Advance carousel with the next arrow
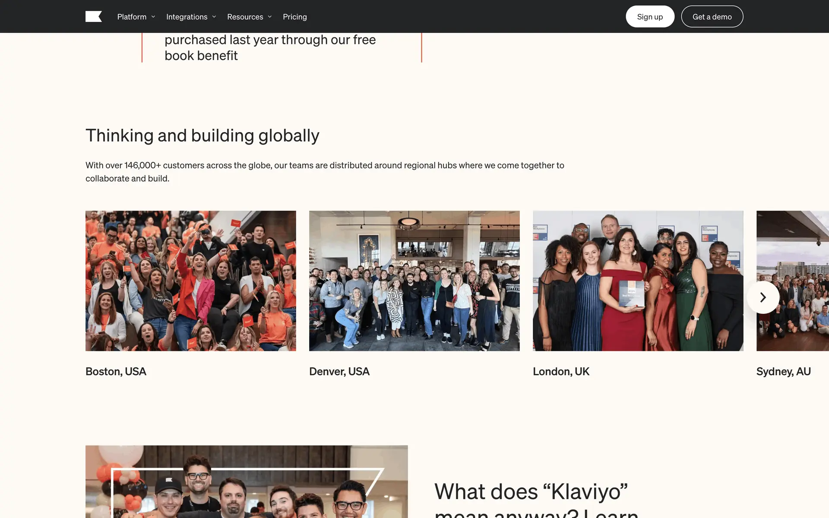 pyautogui.click(x=763, y=297)
